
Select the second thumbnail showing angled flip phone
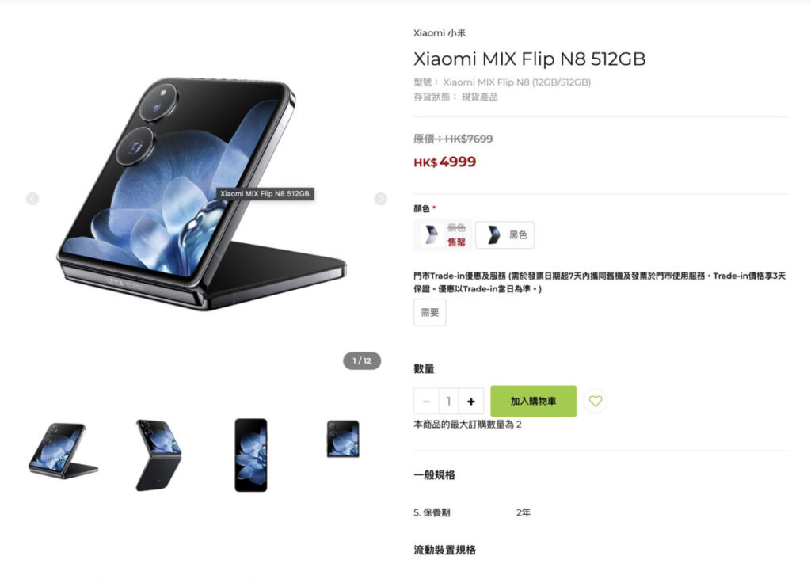click(x=158, y=455)
